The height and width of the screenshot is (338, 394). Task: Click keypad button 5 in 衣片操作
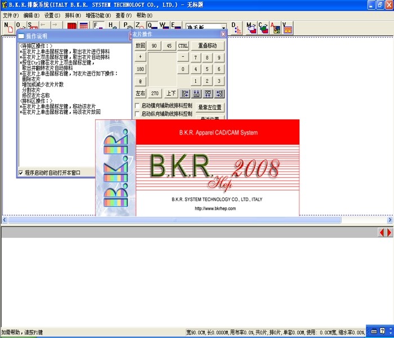pos(207,69)
